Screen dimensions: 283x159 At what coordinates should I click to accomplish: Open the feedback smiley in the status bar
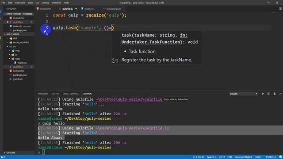[x=280, y=157]
